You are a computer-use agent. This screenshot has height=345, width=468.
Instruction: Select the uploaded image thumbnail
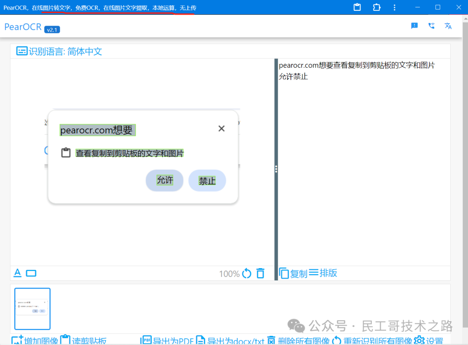pyautogui.click(x=32, y=309)
